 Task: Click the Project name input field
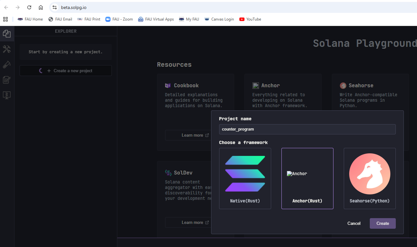pos(307,129)
